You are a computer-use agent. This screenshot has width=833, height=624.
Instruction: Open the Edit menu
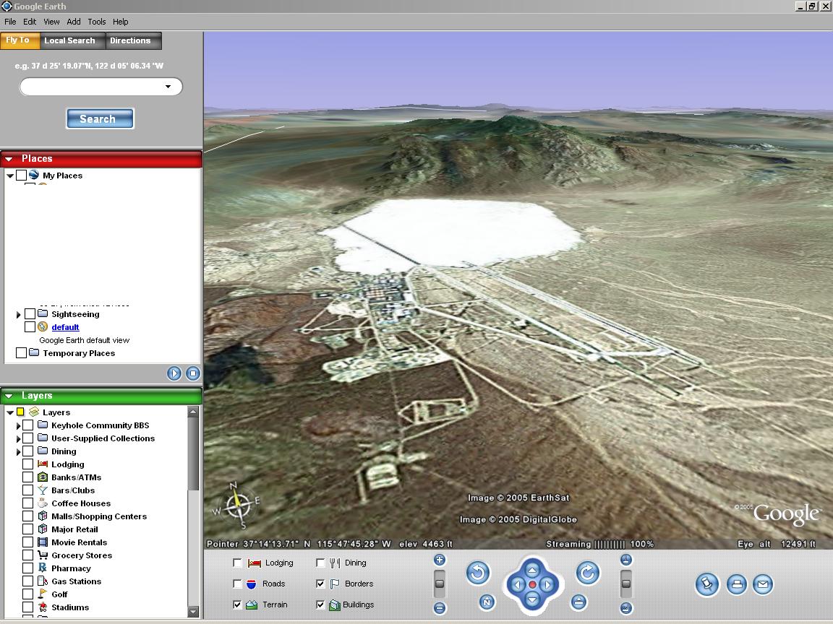pos(30,22)
